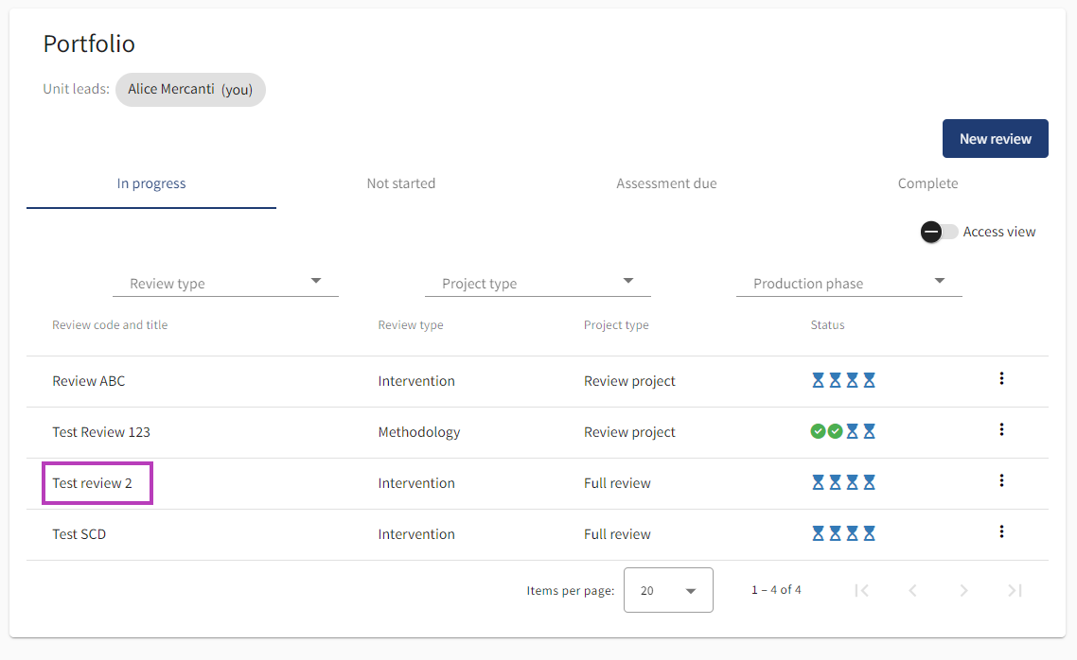Open the Complete tab
The width and height of the screenshot is (1077, 660).
click(x=927, y=183)
